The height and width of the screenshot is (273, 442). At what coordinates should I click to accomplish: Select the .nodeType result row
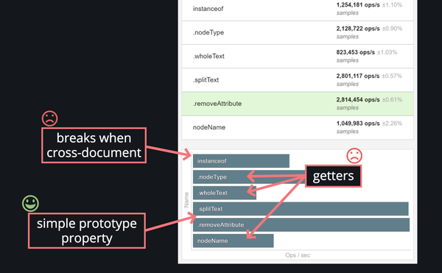(298, 32)
